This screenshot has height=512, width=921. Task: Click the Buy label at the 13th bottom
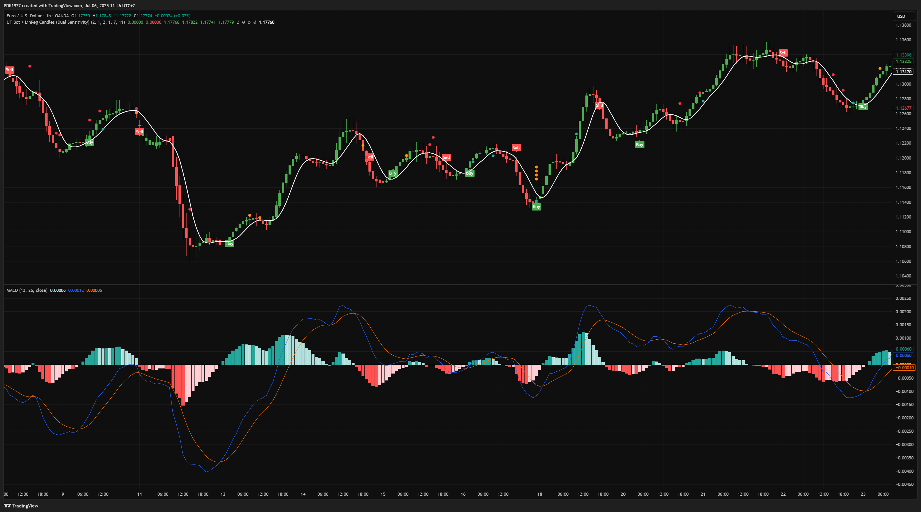pyautogui.click(x=230, y=244)
